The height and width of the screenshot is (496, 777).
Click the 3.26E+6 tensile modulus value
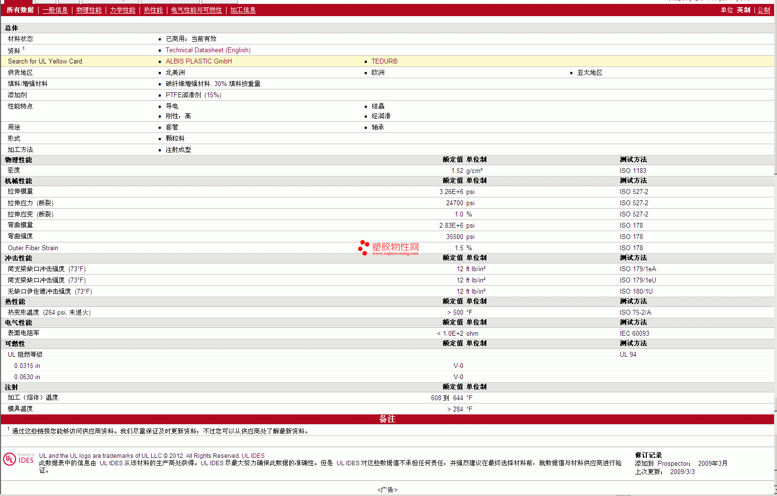[x=451, y=192]
